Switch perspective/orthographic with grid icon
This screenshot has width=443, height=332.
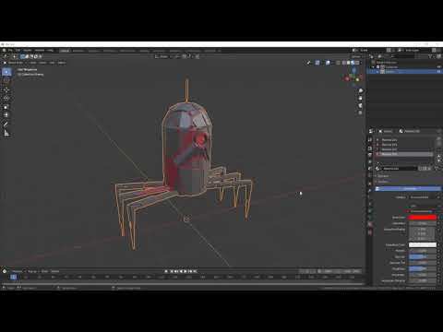[x=361, y=113]
